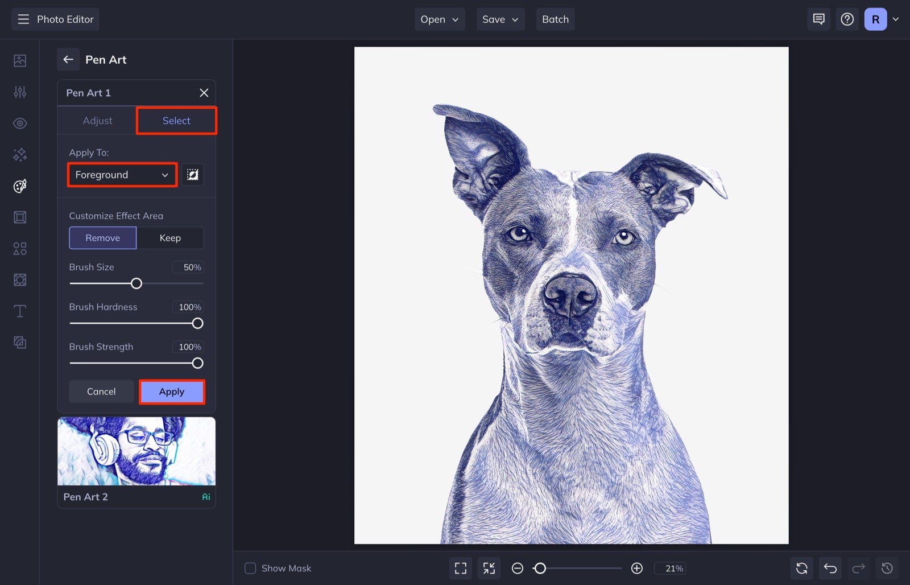Image resolution: width=910 pixels, height=585 pixels.
Task: Open the Effects panel sparkles icon
Action: tap(19, 154)
